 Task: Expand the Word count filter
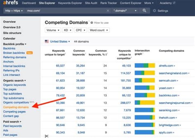click(x=99, y=30)
